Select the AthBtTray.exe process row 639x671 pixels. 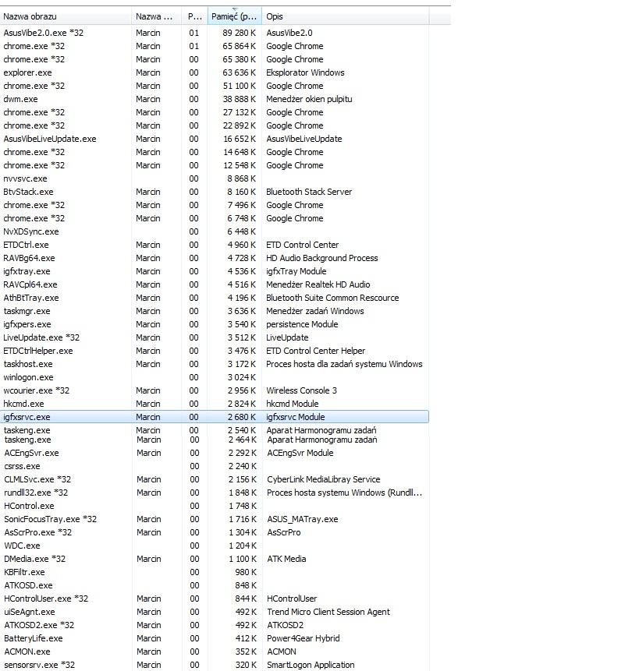click(x=214, y=298)
